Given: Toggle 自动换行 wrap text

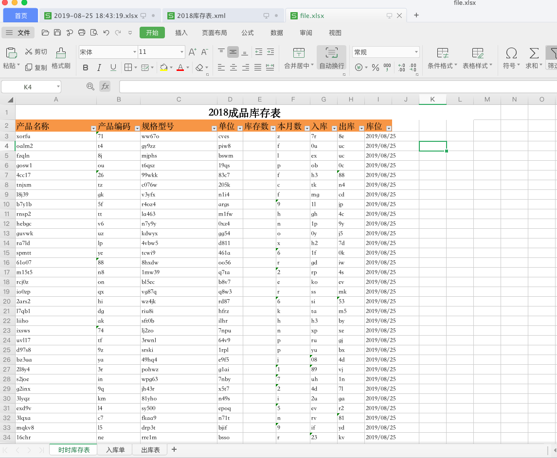Looking at the screenshot, I should (x=331, y=58).
